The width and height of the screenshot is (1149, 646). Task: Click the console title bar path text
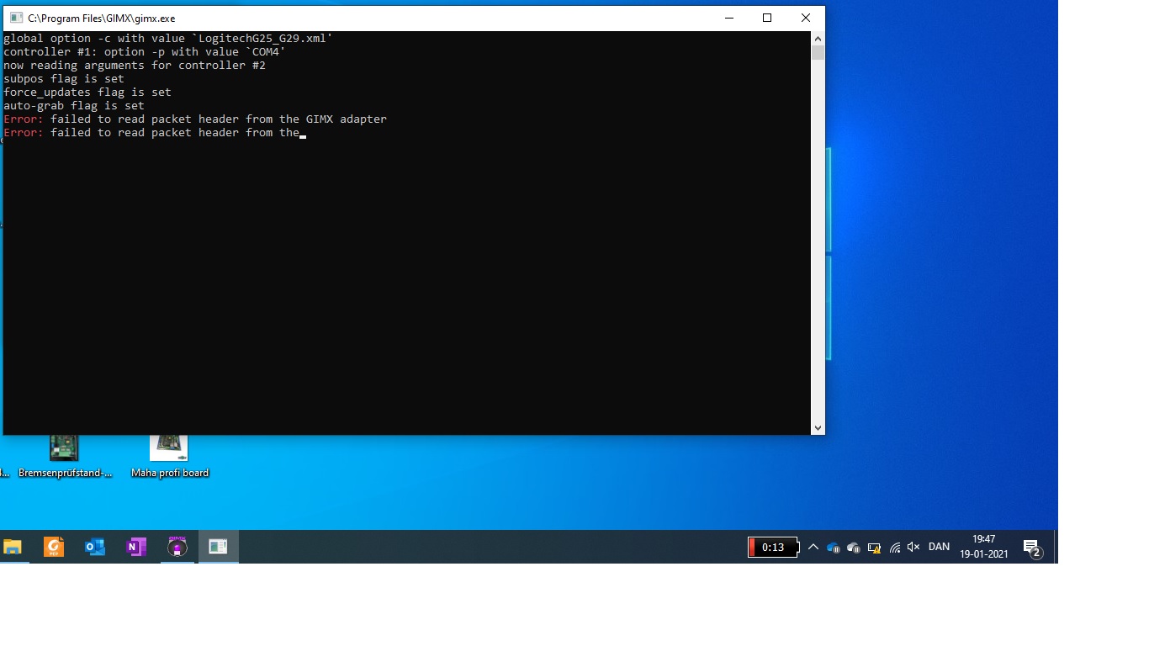point(102,18)
